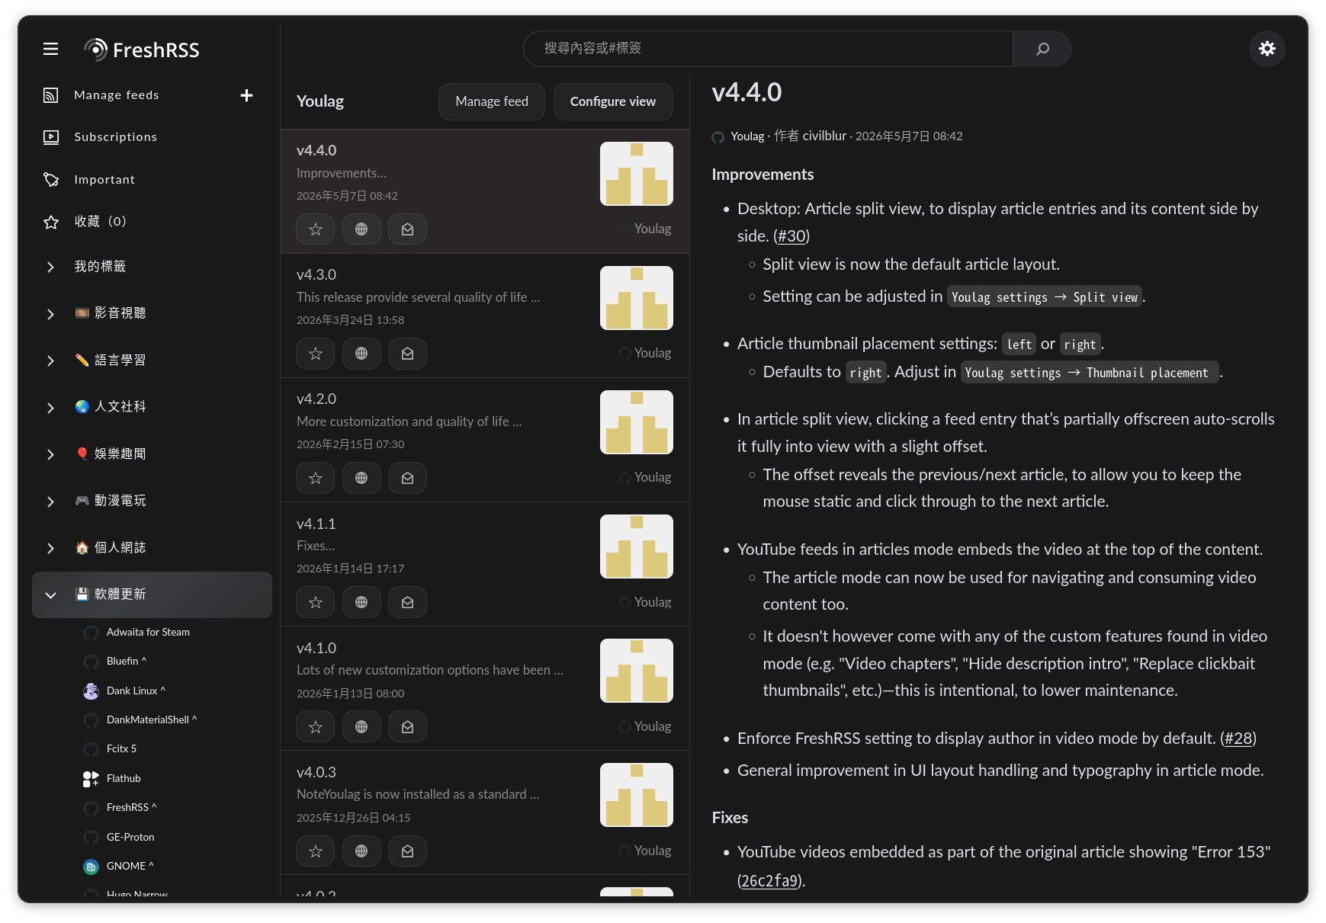Toggle read status of v4.1.0 entry

coord(408,727)
